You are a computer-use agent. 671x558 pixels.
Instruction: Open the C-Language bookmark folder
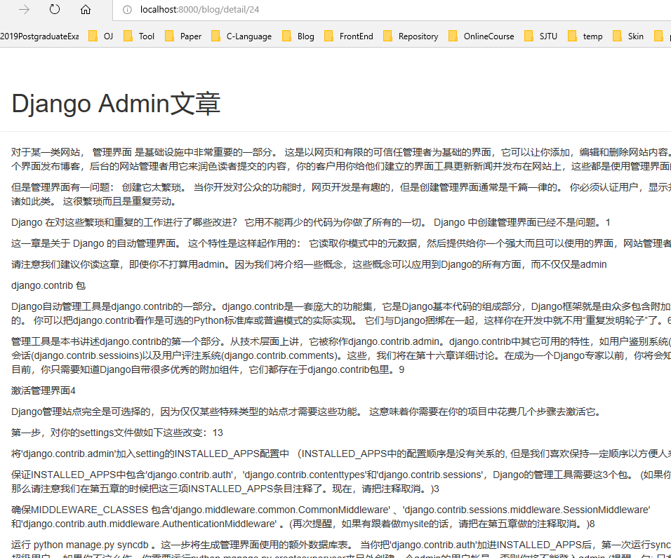(x=241, y=36)
